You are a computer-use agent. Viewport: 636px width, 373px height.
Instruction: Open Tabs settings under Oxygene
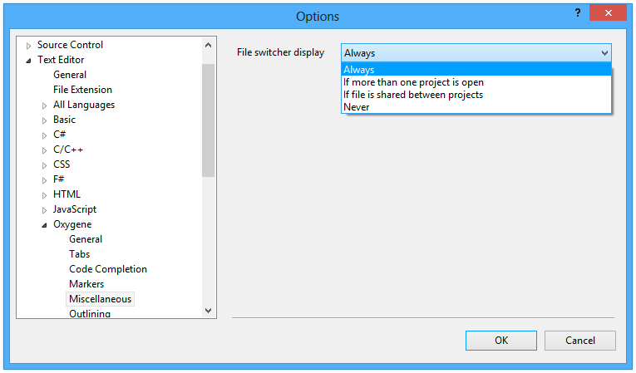point(80,254)
